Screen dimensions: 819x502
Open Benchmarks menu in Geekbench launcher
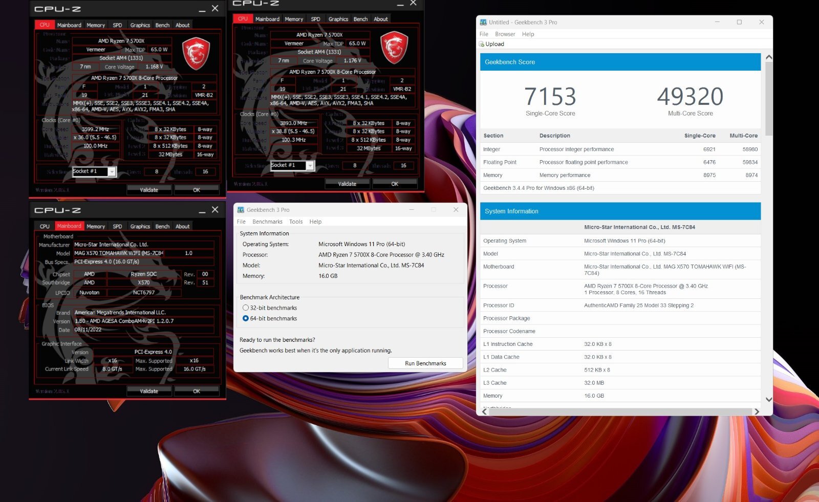267,222
